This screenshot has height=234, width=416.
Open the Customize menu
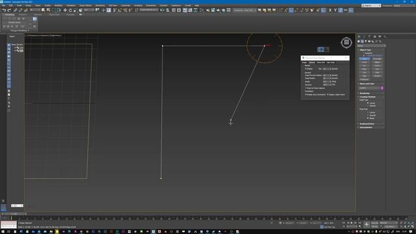[x=125, y=5]
